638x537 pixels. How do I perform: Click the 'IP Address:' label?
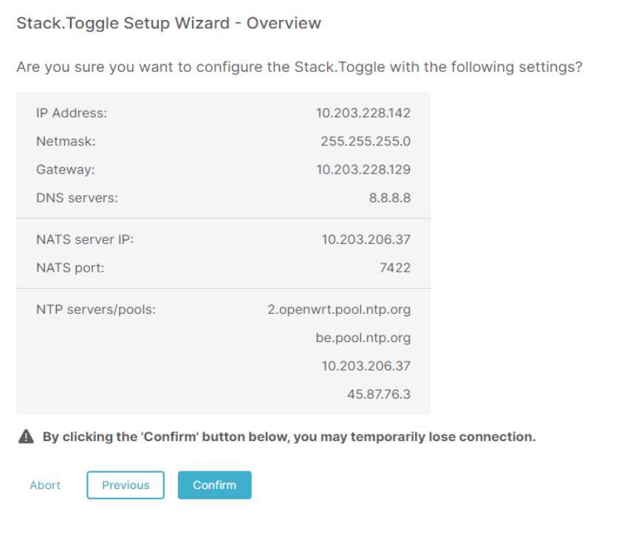[x=72, y=113]
